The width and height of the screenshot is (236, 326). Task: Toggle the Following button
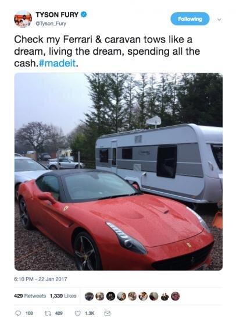(190, 19)
